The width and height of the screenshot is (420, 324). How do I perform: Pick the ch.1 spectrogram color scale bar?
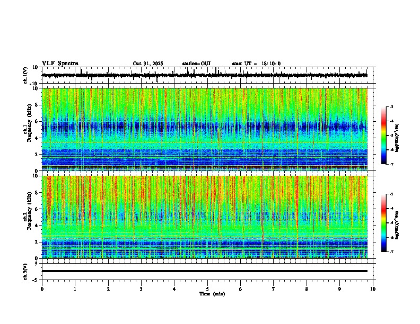(x=383, y=136)
